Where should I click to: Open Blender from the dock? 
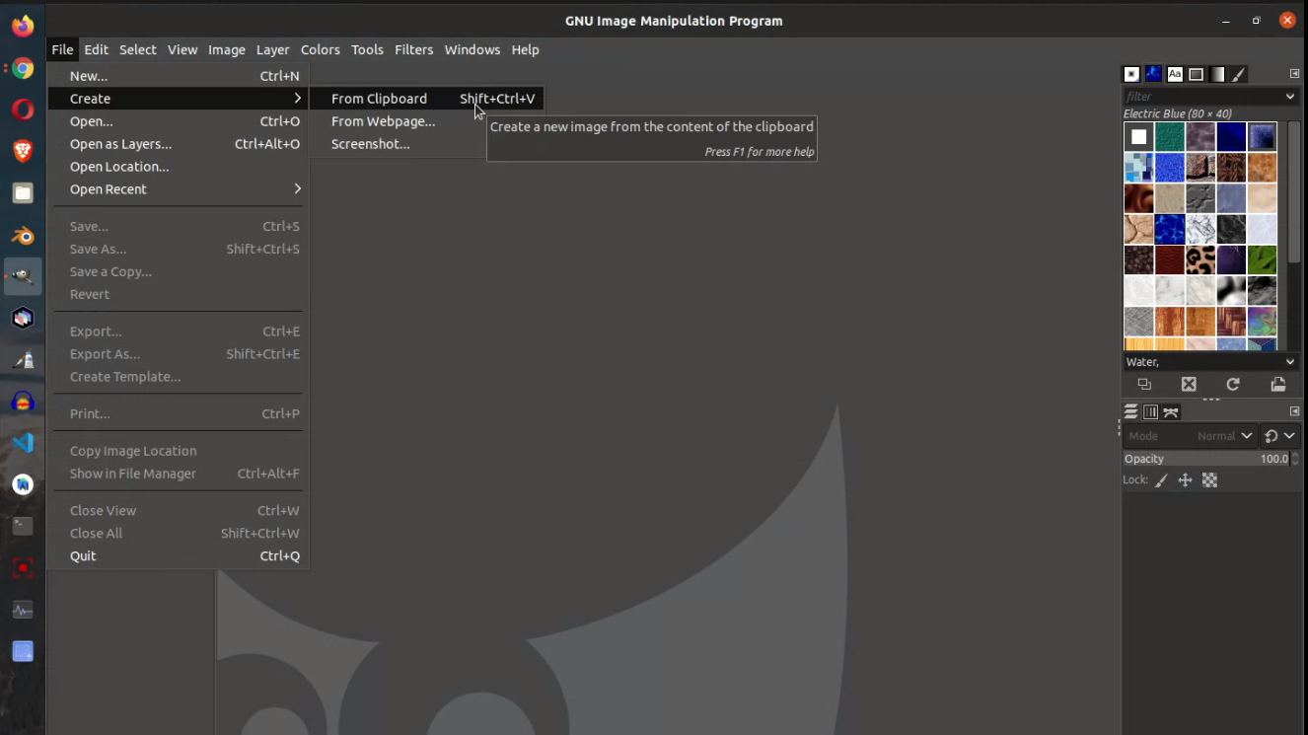pyautogui.click(x=23, y=235)
